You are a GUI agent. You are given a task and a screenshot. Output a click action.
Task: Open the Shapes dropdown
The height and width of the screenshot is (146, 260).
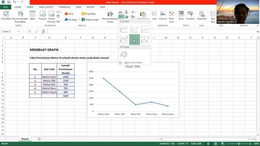(x=58, y=12)
